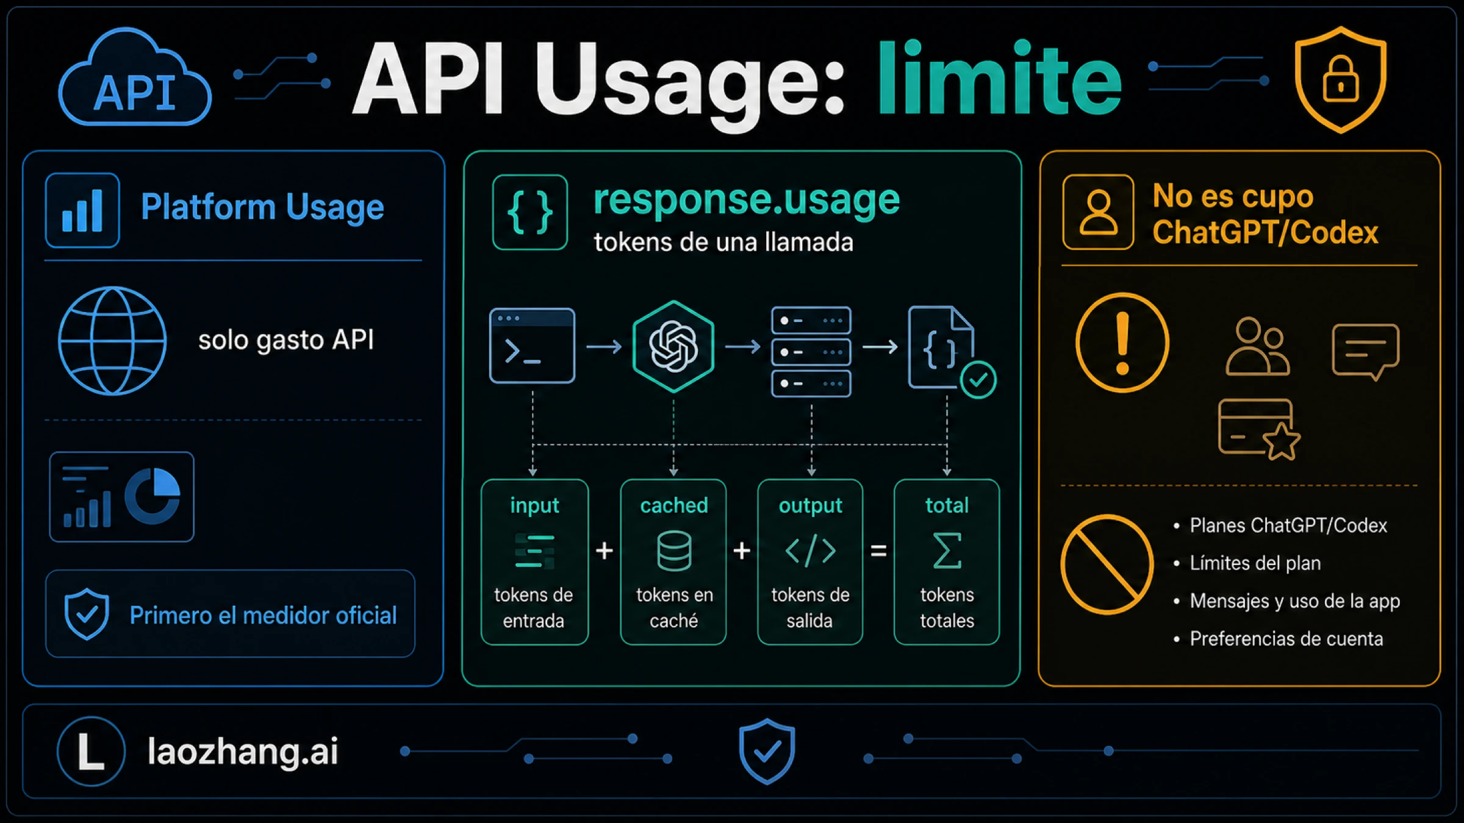The height and width of the screenshot is (823, 1464).
Task: Click the dashboard chart thumbnail
Action: pos(122,497)
